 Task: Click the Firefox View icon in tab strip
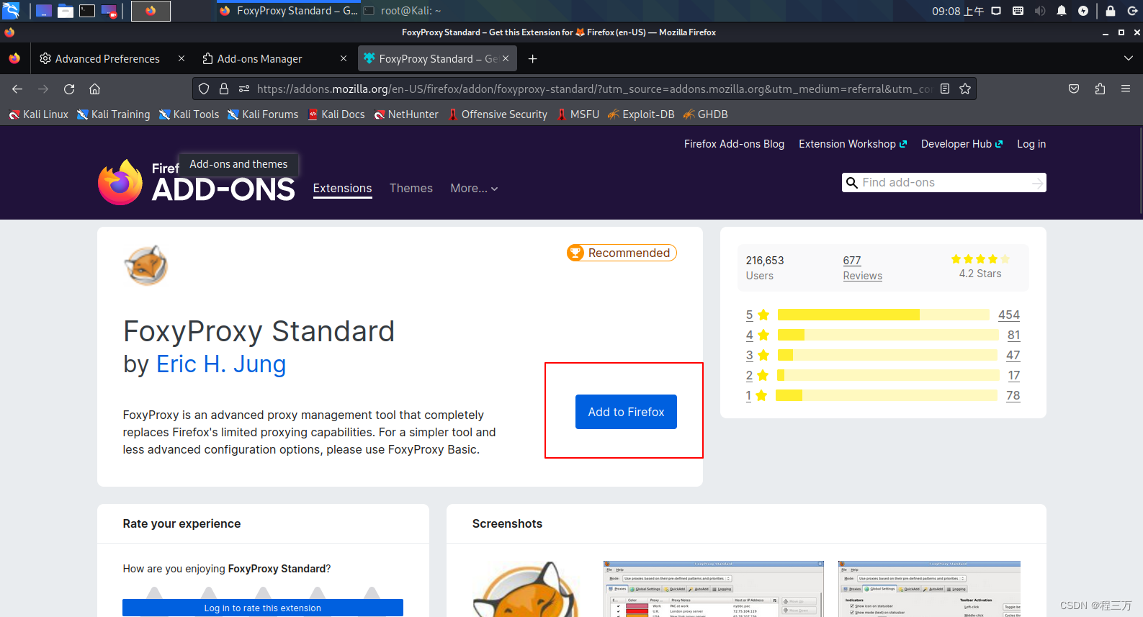click(14, 58)
